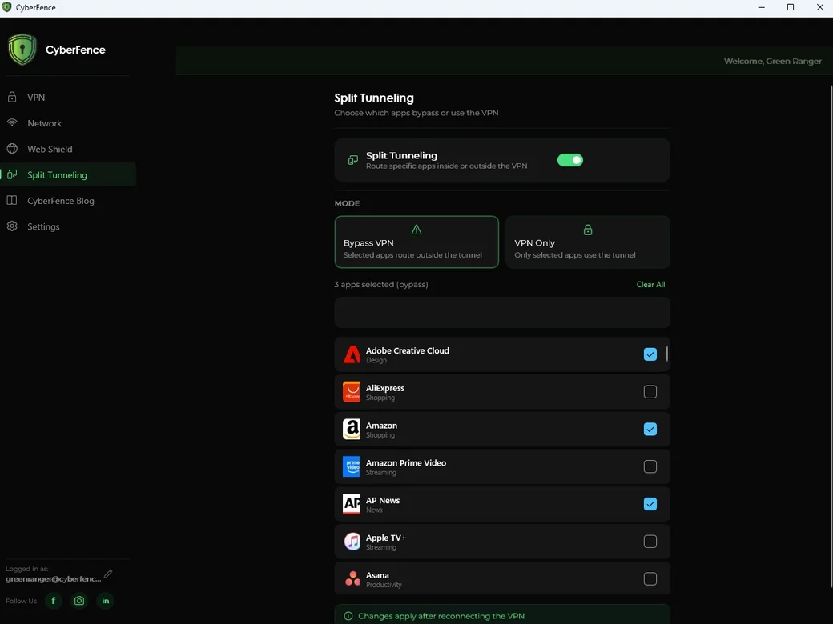Uncheck the AP News checkbox
Viewport: 833px width, 624px height.
pyautogui.click(x=650, y=504)
